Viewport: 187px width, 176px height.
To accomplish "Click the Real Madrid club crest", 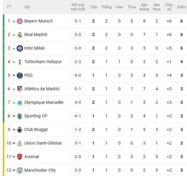I will 20,35.
